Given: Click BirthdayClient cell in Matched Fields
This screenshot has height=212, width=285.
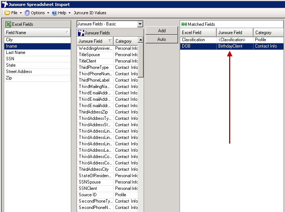Looking at the screenshot, I should [x=235, y=46].
